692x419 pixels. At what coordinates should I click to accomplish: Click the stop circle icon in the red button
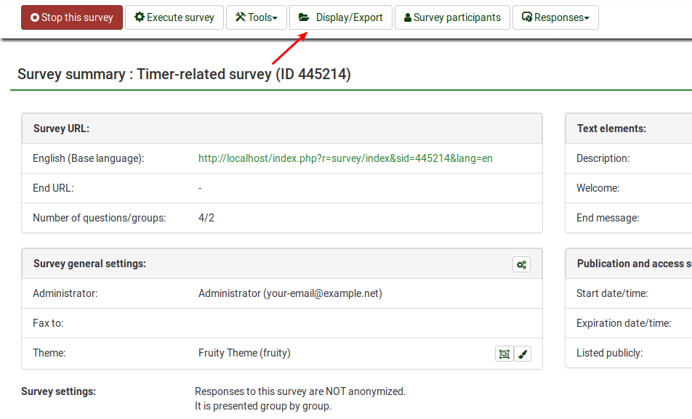click(x=35, y=17)
